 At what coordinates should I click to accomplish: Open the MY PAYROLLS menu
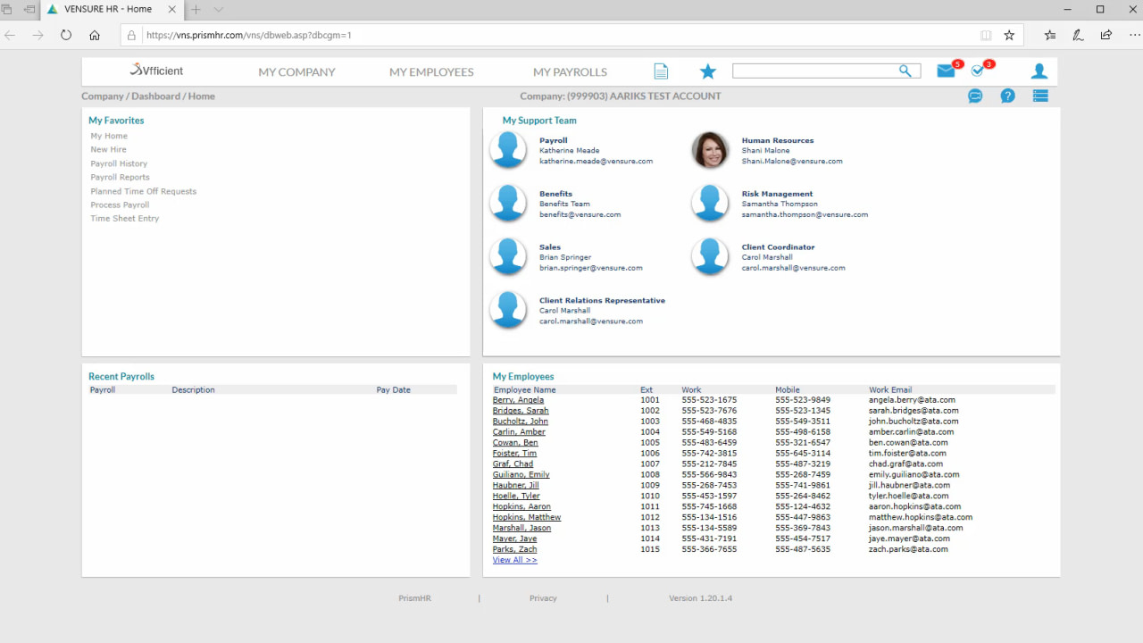pos(570,72)
